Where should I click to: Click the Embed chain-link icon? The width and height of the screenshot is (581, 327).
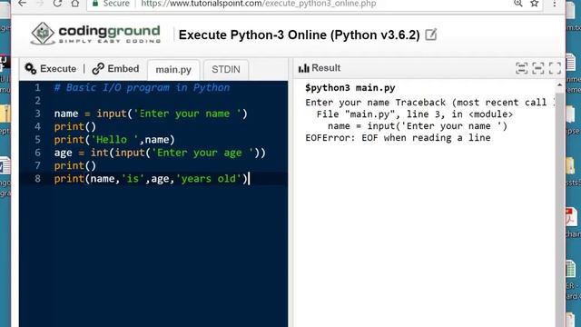point(98,69)
